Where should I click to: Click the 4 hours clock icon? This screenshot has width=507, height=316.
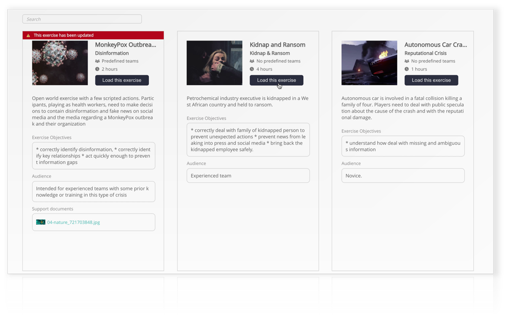pos(252,69)
